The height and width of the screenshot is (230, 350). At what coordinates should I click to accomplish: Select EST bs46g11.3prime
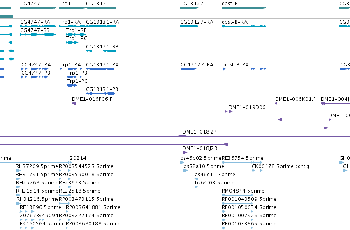(x=272, y=179)
